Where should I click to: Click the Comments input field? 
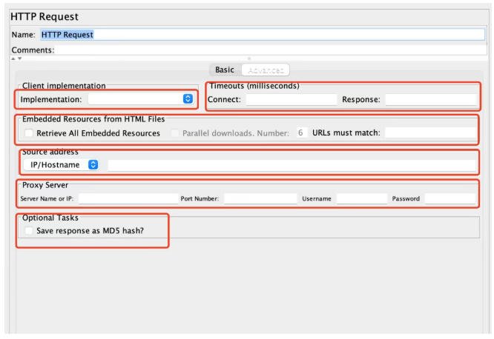[x=271, y=50]
